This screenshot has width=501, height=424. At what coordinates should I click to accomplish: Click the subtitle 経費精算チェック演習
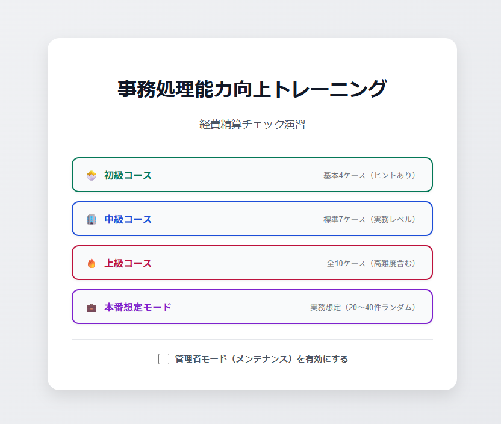pos(252,124)
